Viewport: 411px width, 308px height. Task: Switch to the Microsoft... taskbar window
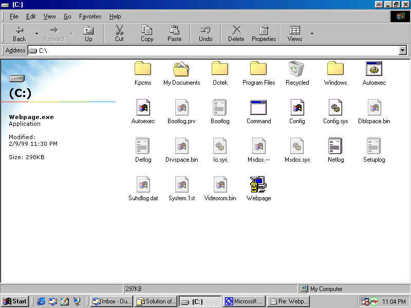pyautogui.click(x=245, y=301)
